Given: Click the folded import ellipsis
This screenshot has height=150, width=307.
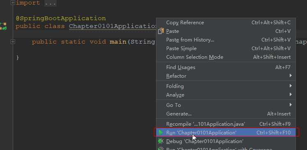Looking at the screenshot, I should [x=50, y=3].
